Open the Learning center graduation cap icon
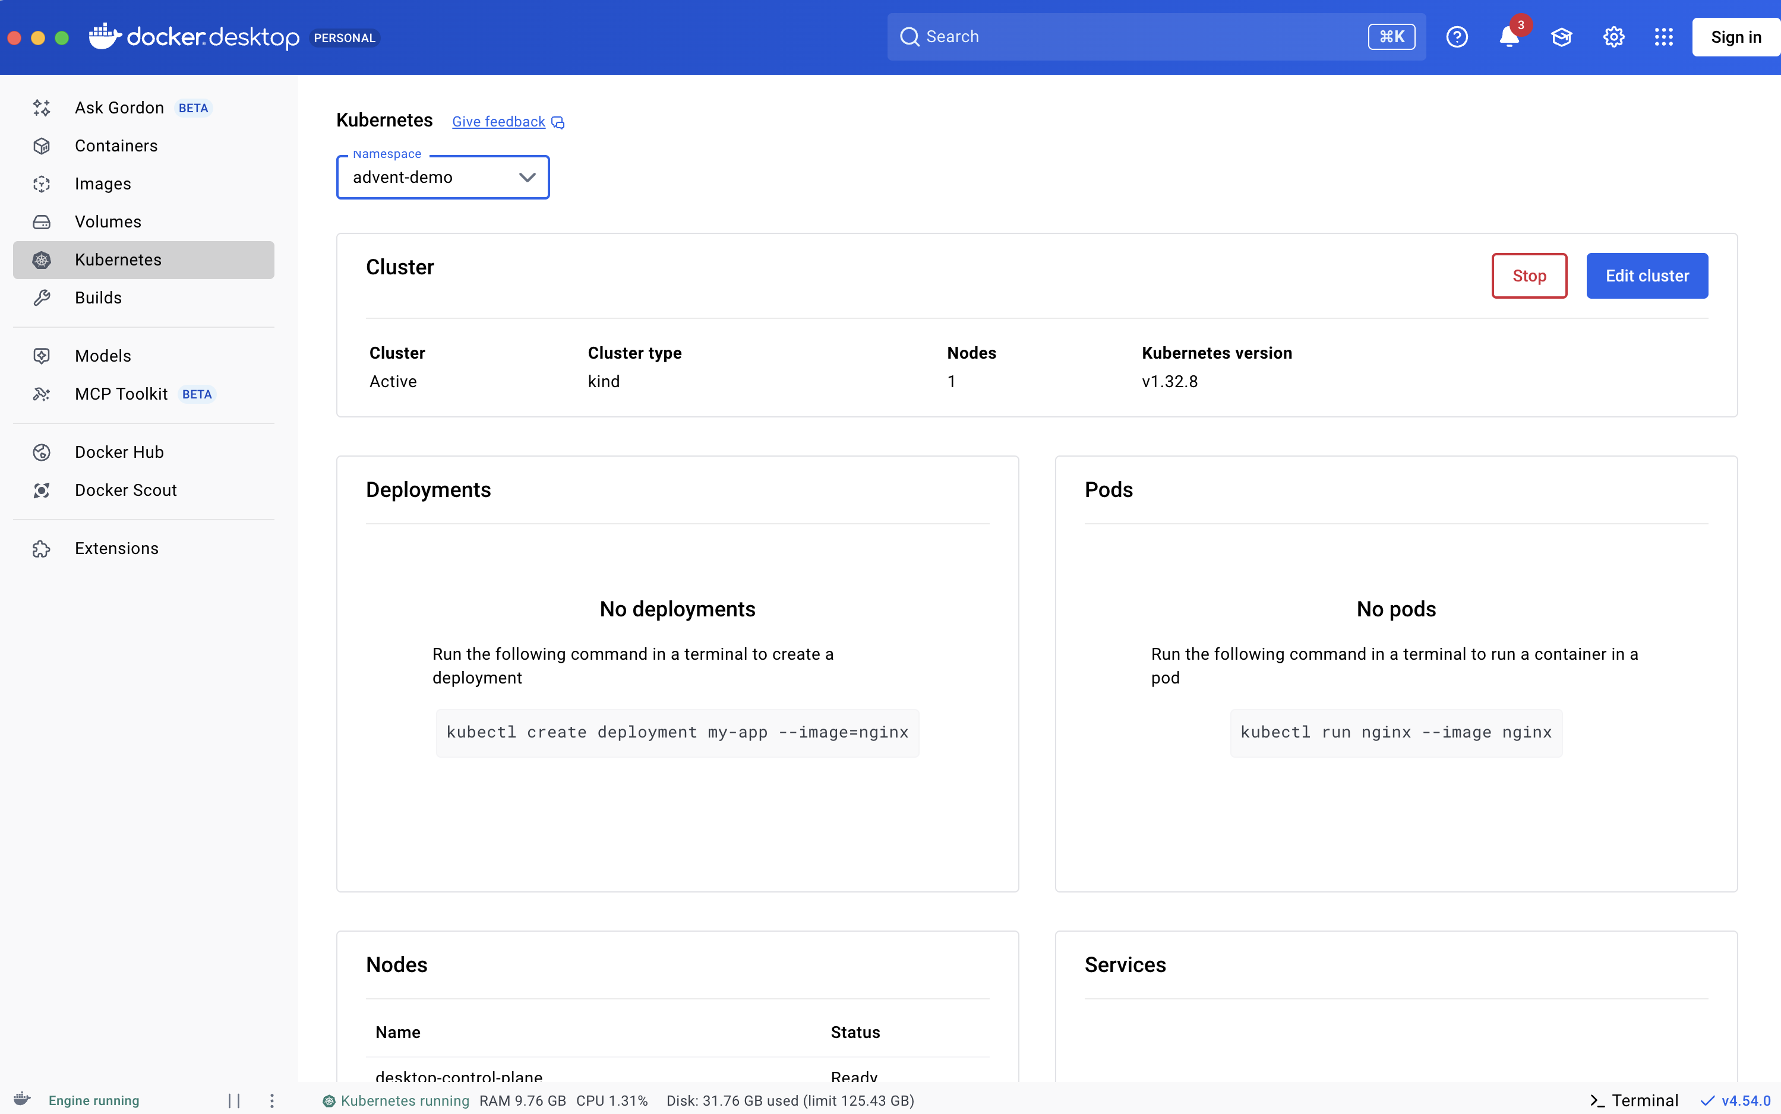 click(1561, 37)
